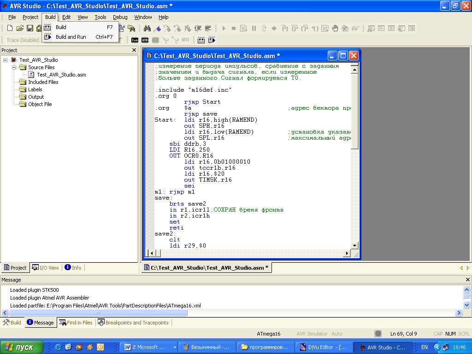Switch to the Build output tab
Image resolution: width=472 pixels, height=354 pixels.
[12, 322]
